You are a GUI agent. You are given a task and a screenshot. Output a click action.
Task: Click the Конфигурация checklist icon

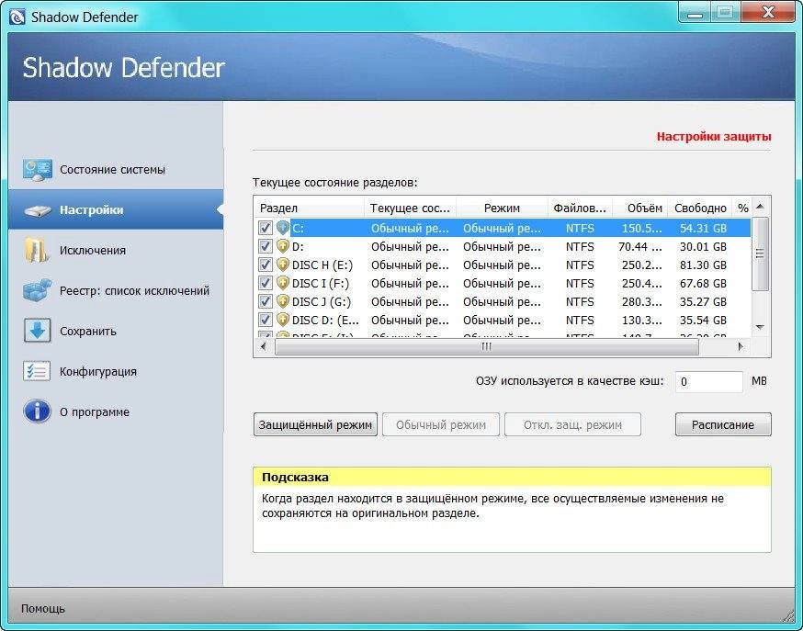coord(37,371)
